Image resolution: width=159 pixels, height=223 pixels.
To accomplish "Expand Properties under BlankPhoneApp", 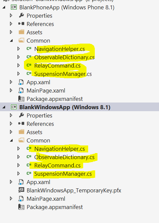I will pyautogui.click(x=11, y=16).
